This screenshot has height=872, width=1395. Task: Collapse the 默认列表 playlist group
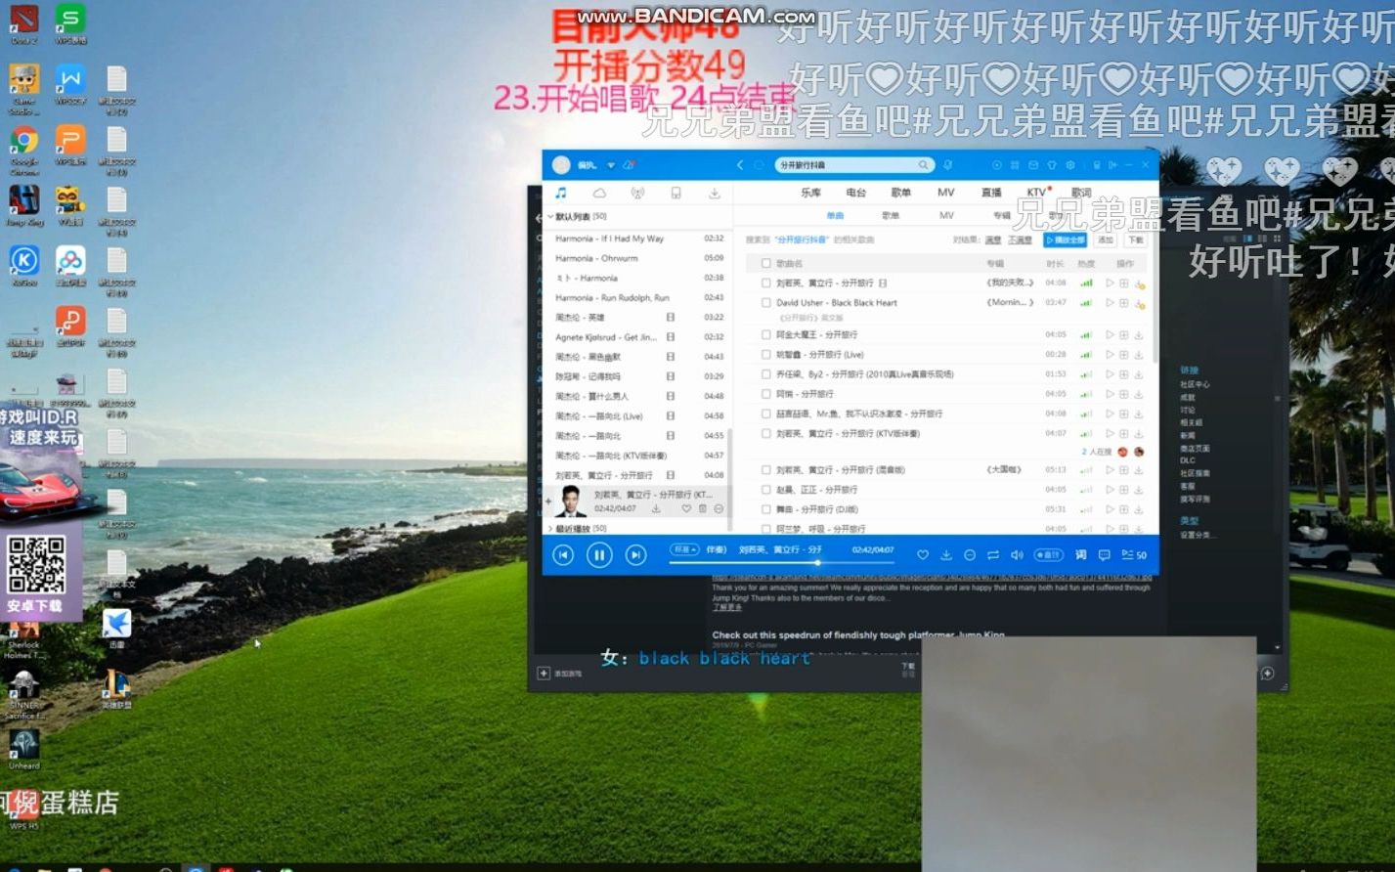pyautogui.click(x=550, y=216)
